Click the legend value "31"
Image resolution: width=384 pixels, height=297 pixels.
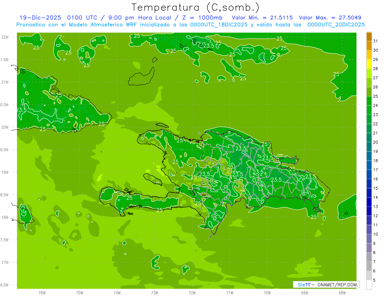[375, 41]
